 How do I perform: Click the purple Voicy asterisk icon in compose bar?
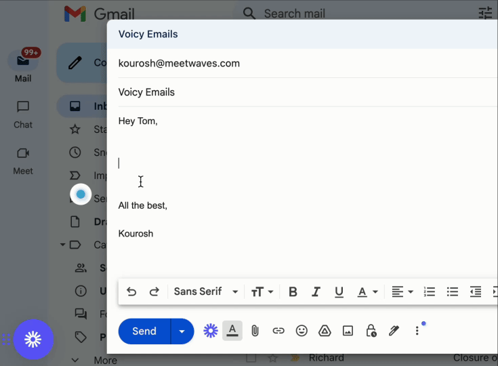(x=211, y=331)
